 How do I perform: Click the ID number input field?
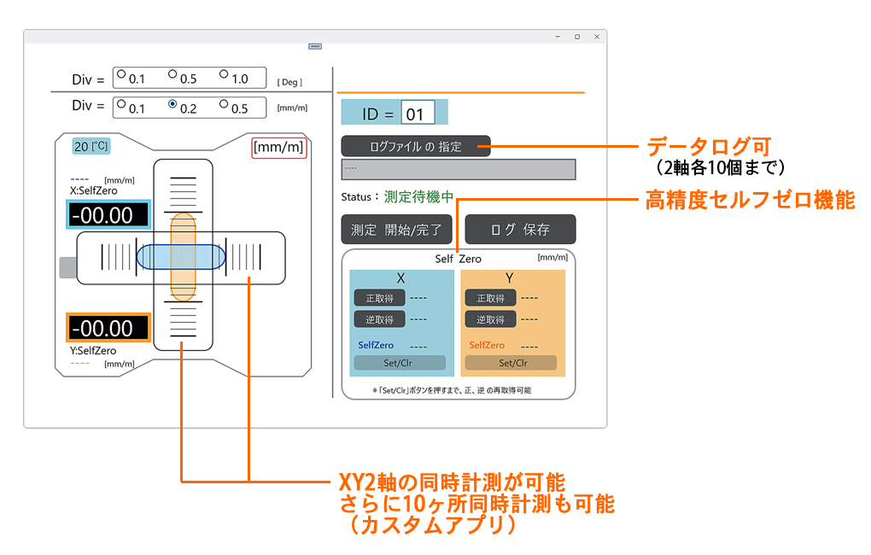coord(418,114)
